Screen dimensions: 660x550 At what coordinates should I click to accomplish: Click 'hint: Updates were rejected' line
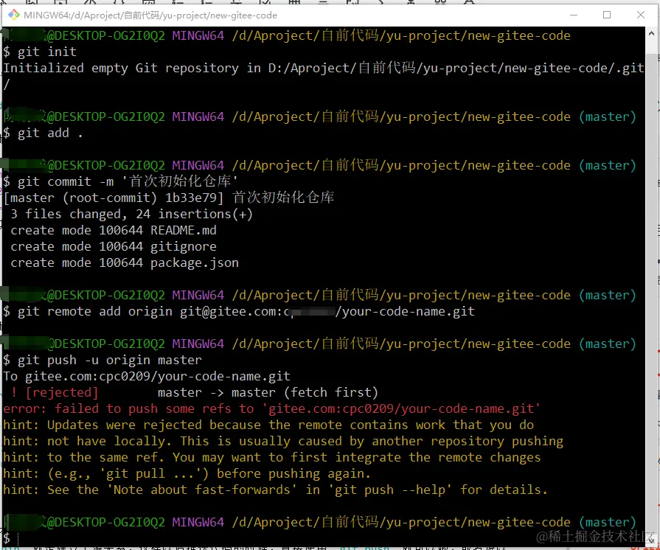pos(268,425)
